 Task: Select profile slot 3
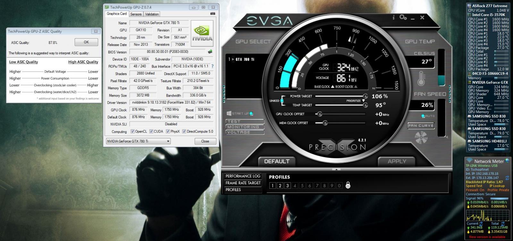pyautogui.click(x=287, y=185)
